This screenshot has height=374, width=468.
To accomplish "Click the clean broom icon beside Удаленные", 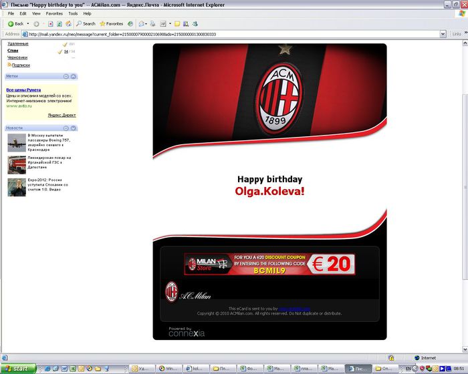I will [x=65, y=45].
